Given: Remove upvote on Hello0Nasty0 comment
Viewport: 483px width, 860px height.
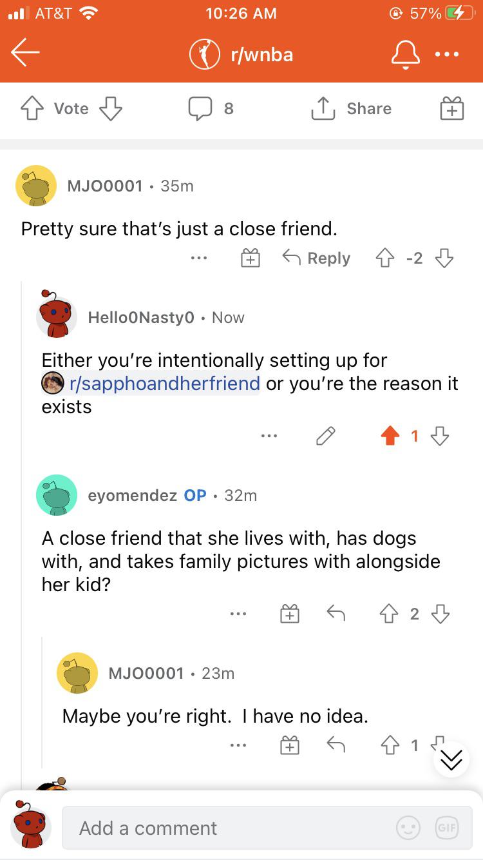Looking at the screenshot, I should [390, 436].
